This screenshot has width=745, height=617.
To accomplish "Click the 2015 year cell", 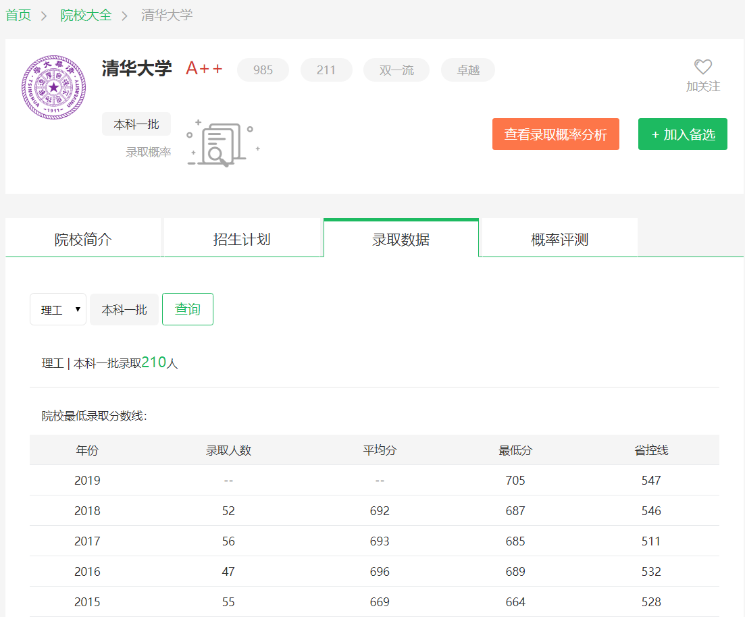I will click(x=87, y=601).
